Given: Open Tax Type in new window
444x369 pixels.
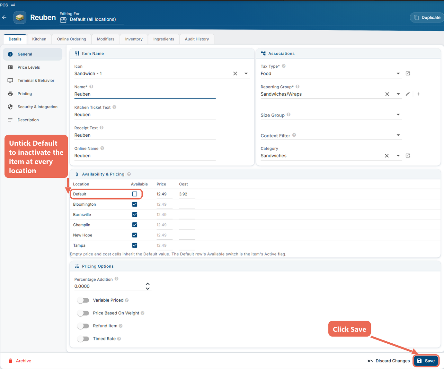Looking at the screenshot, I should [408, 73].
